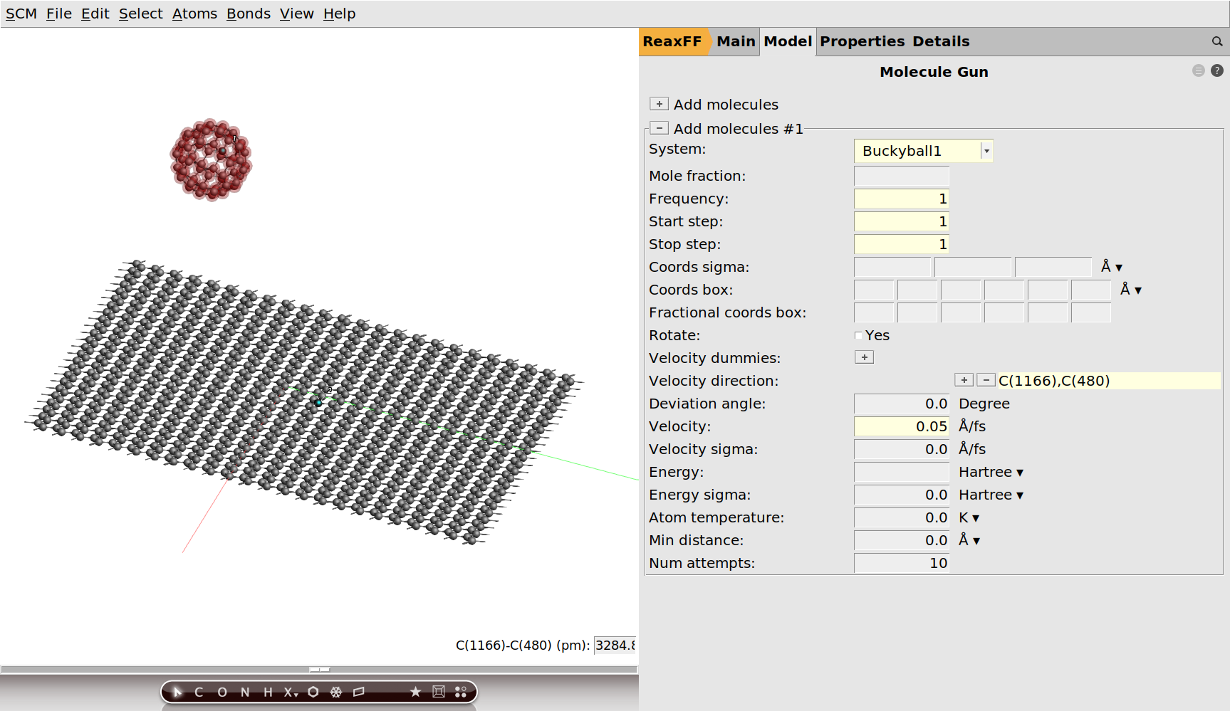This screenshot has height=711, width=1230.
Task: Open the View menu
Action: pyautogui.click(x=296, y=14)
